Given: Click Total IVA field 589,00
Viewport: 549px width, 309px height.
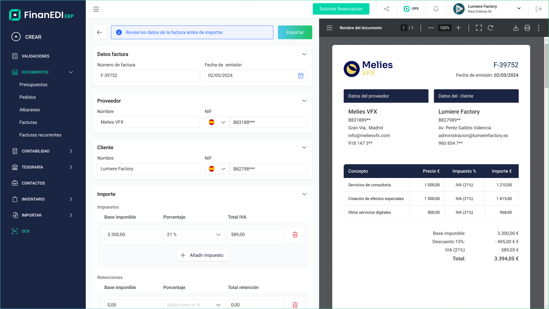Looking at the screenshot, I should (x=256, y=235).
